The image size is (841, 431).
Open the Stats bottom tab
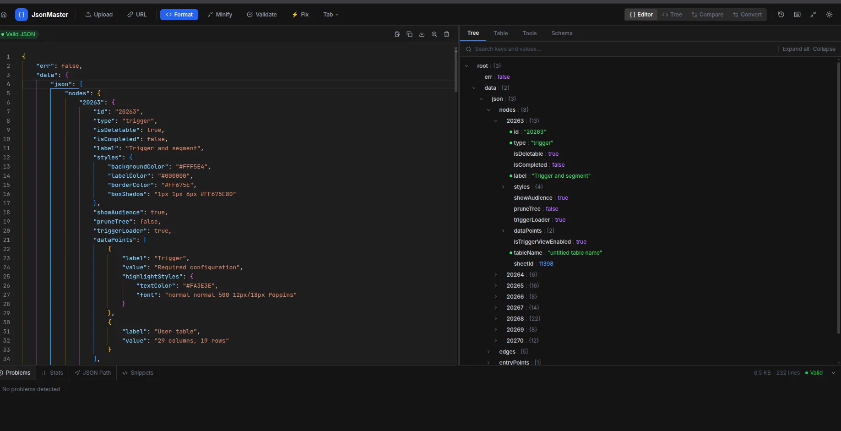point(53,373)
